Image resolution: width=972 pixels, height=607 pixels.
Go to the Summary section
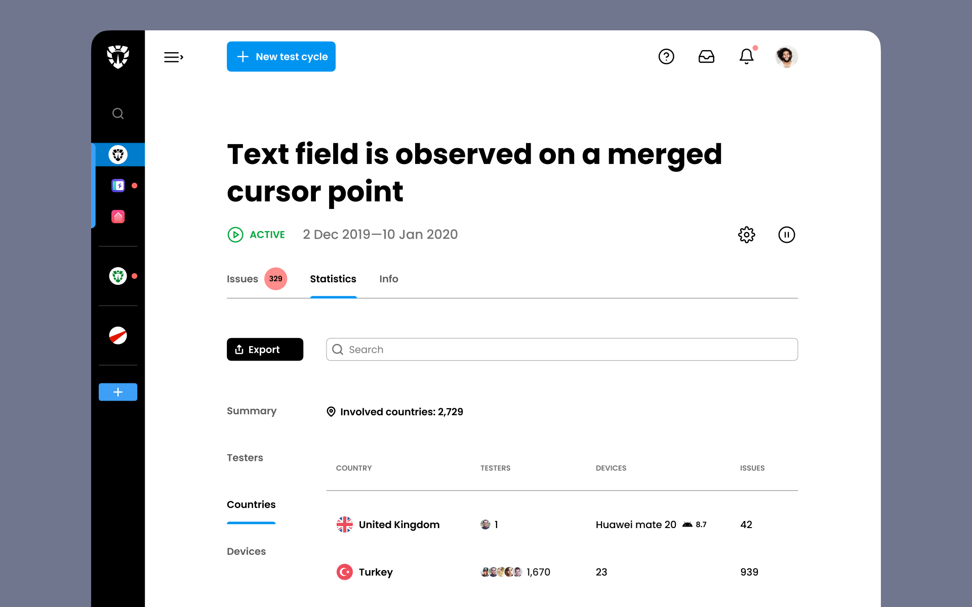click(x=252, y=411)
